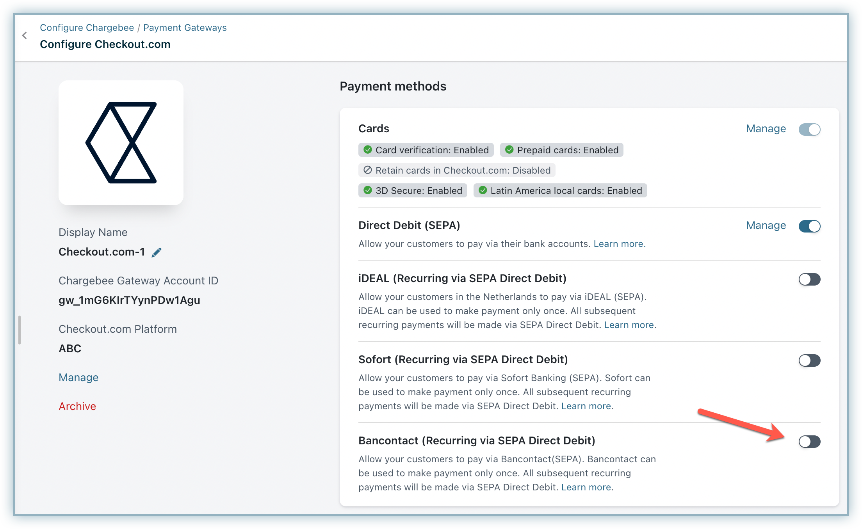This screenshot has width=862, height=529.
Task: Open Learn more under Direct Debit
Action: (620, 244)
